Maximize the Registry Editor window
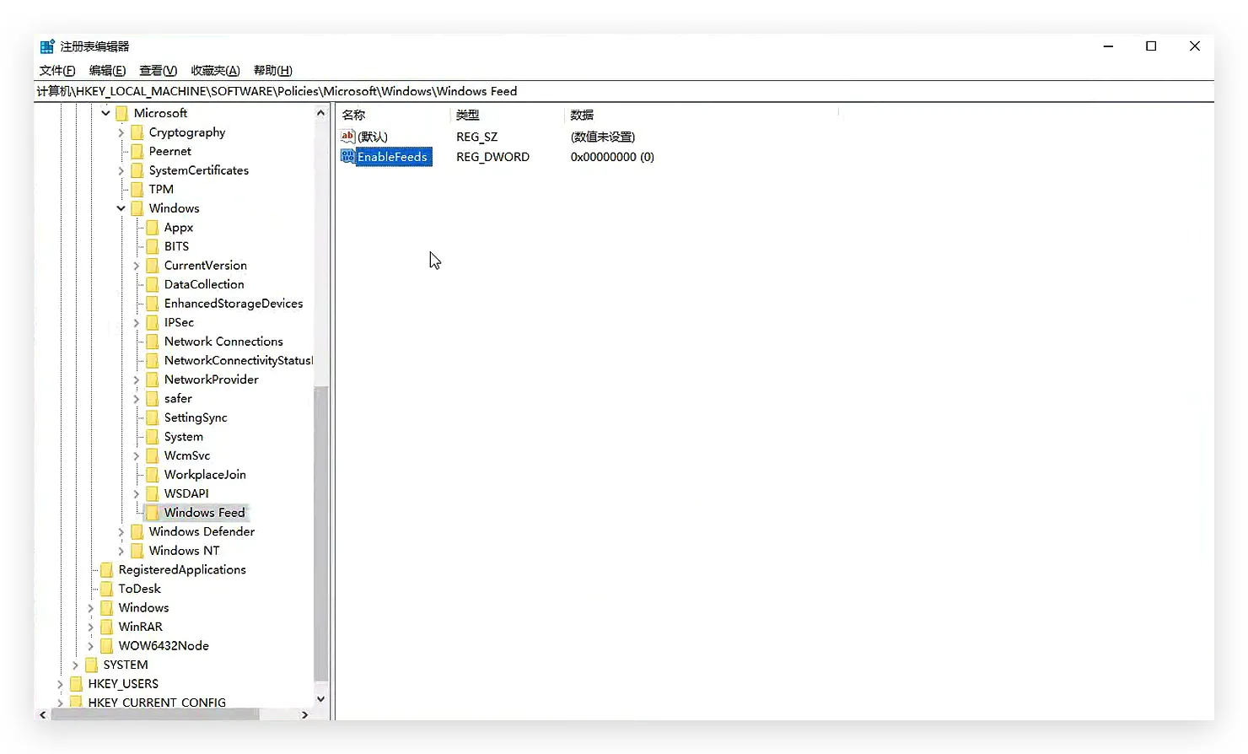 pyautogui.click(x=1151, y=46)
